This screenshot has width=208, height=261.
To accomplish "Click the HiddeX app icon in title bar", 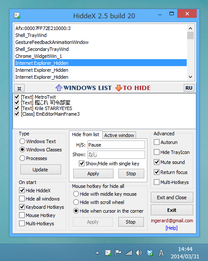I will (x=17, y=16).
